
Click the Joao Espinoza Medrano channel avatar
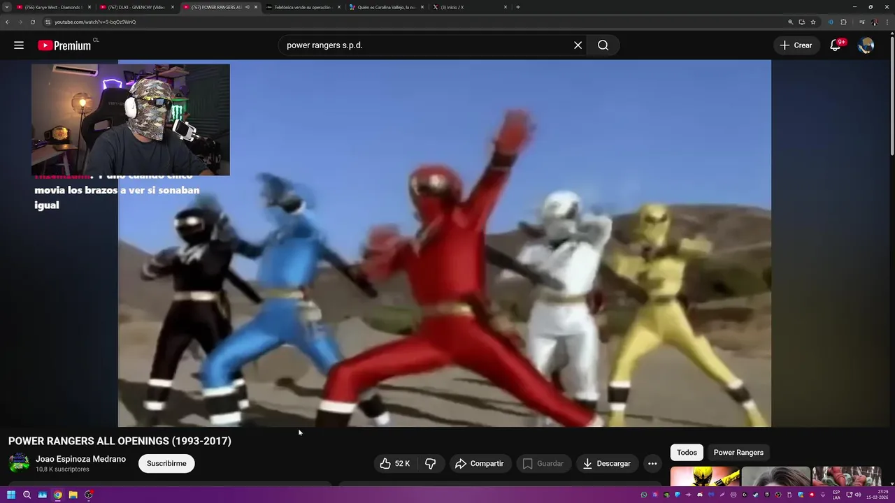click(19, 462)
